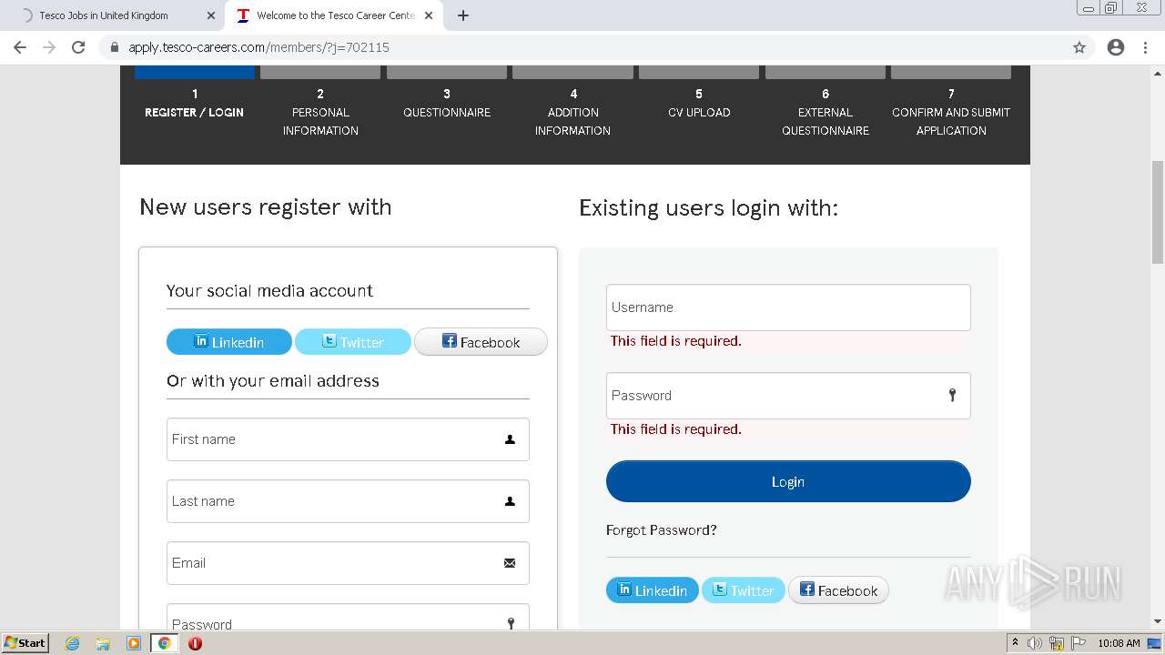
Task: Click the person icon in First name field
Action: pyautogui.click(x=510, y=439)
